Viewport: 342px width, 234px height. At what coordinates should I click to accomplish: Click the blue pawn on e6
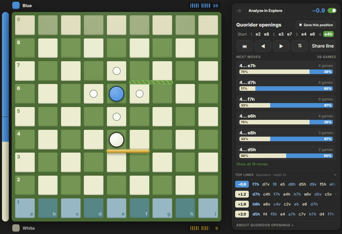click(117, 94)
